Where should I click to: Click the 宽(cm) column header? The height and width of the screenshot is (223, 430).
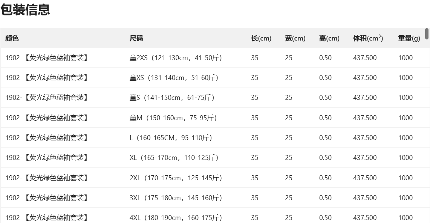click(295, 38)
